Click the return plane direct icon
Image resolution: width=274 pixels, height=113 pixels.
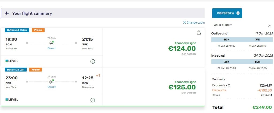pos(51,81)
